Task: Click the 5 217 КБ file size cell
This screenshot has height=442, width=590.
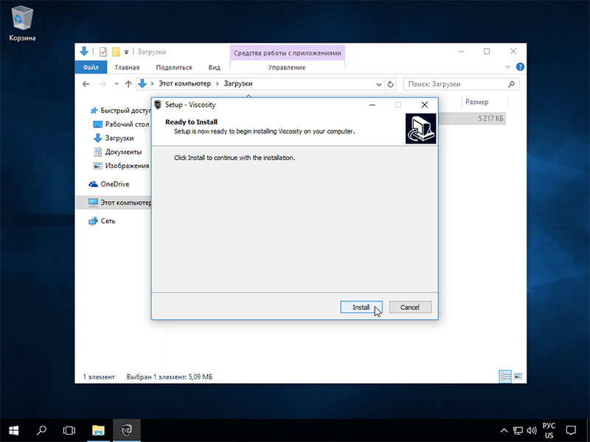Action: pos(490,119)
